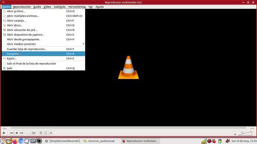
Task: Toggle loop mode icon
Action: click(46, 133)
